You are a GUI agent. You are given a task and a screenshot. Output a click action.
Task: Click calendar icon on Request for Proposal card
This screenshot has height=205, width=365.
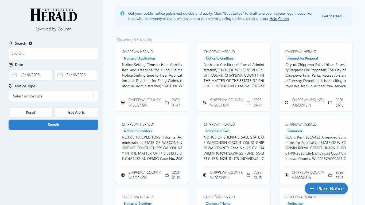tap(330, 102)
